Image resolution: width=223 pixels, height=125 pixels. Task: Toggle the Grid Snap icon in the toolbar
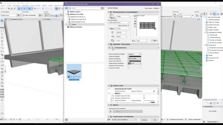[35, 9]
